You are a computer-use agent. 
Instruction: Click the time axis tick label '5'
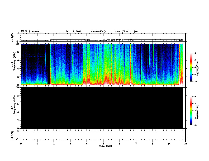103,144
